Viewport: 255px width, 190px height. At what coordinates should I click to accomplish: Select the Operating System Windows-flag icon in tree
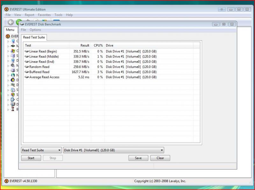point(13,51)
